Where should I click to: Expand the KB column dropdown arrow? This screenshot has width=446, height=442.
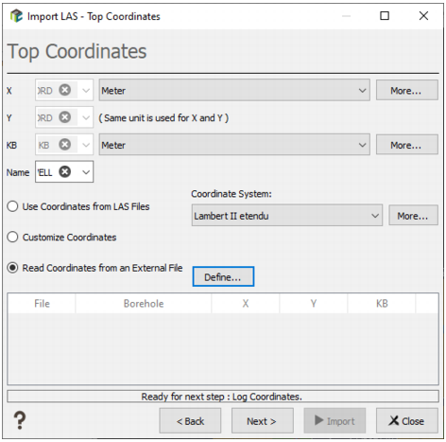[86, 145]
